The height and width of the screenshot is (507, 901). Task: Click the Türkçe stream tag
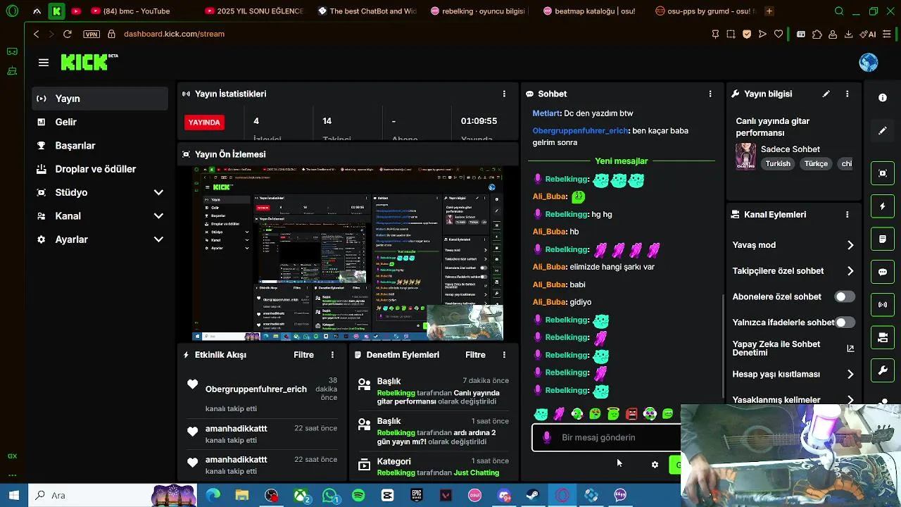pos(816,163)
